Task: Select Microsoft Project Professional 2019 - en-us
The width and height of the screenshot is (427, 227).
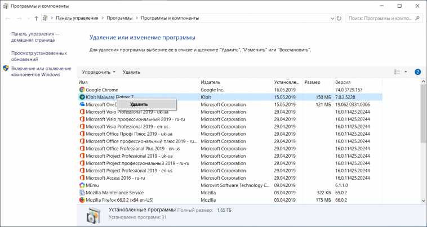Action: [x=129, y=171]
